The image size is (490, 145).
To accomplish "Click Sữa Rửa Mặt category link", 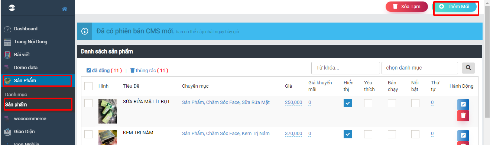I will click(256, 102).
